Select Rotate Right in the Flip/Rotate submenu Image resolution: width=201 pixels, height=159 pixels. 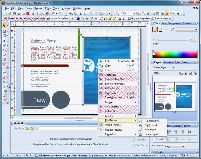click(151, 134)
